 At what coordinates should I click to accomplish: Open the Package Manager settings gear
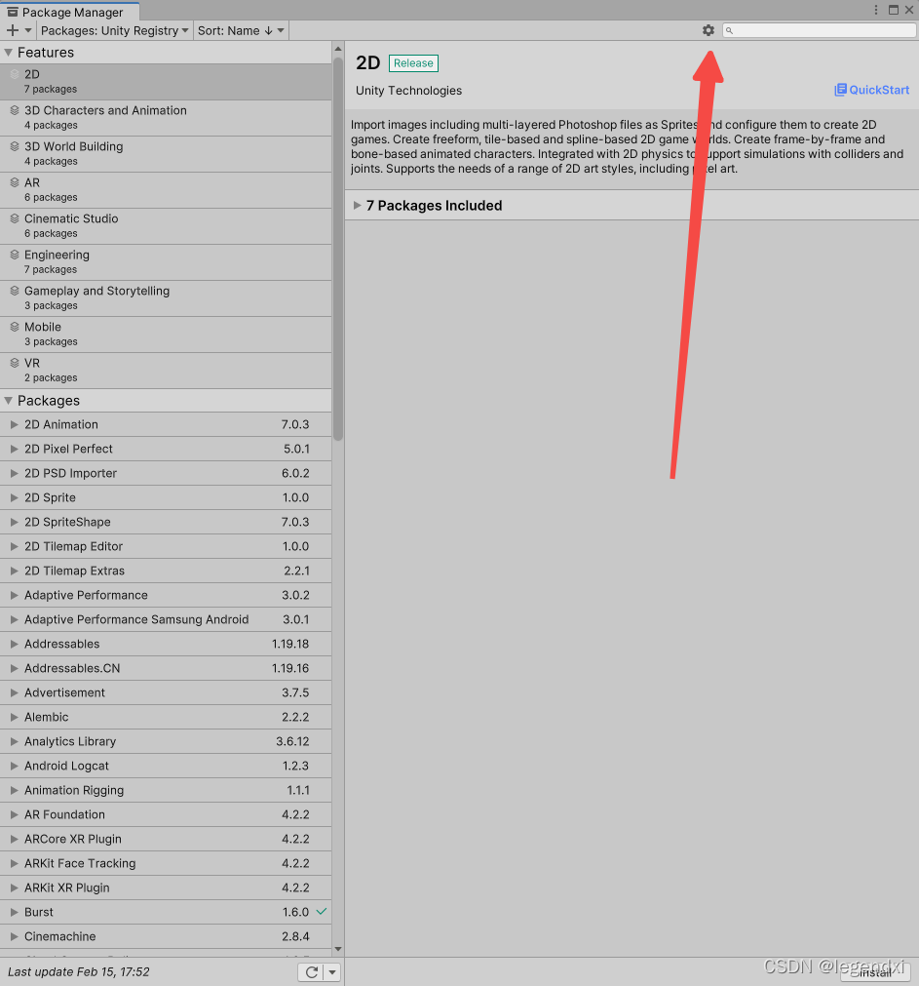(x=708, y=30)
